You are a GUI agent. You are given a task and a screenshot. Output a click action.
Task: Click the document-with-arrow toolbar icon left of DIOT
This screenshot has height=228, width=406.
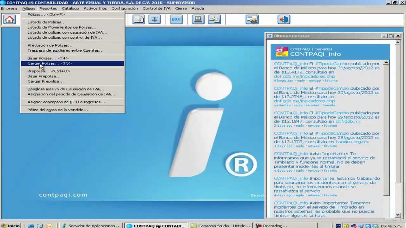(x=138, y=19)
